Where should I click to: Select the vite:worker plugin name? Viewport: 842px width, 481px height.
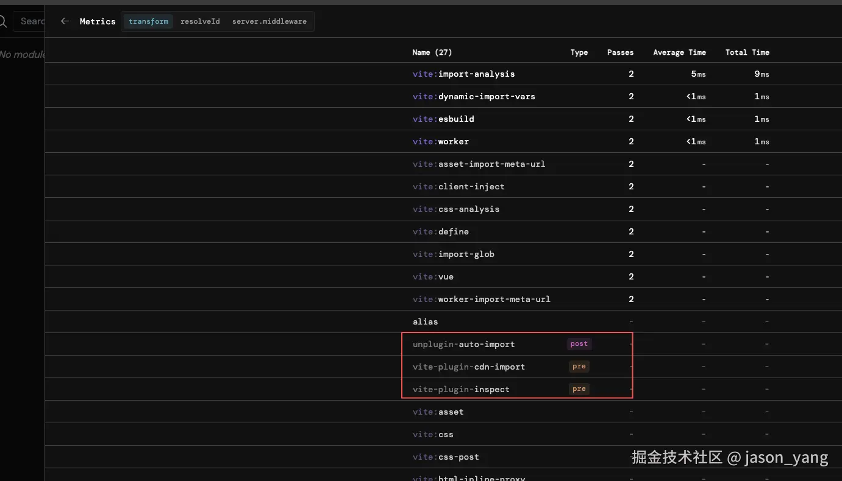pos(441,141)
